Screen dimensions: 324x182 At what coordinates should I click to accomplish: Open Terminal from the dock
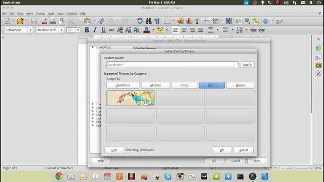click(x=240, y=176)
